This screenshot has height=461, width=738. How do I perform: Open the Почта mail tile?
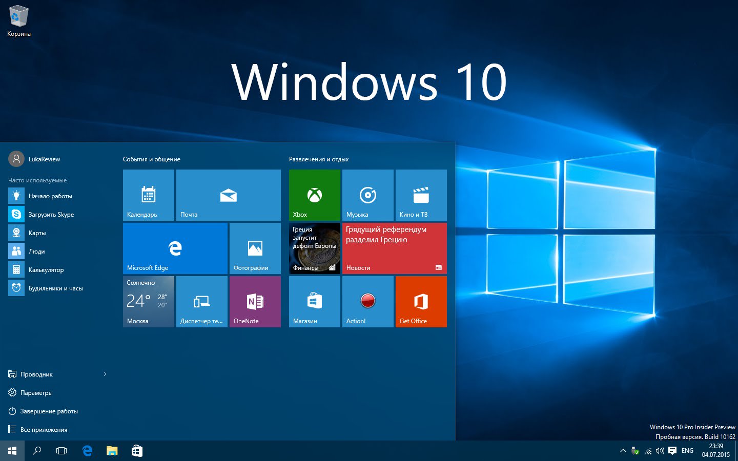(x=229, y=195)
